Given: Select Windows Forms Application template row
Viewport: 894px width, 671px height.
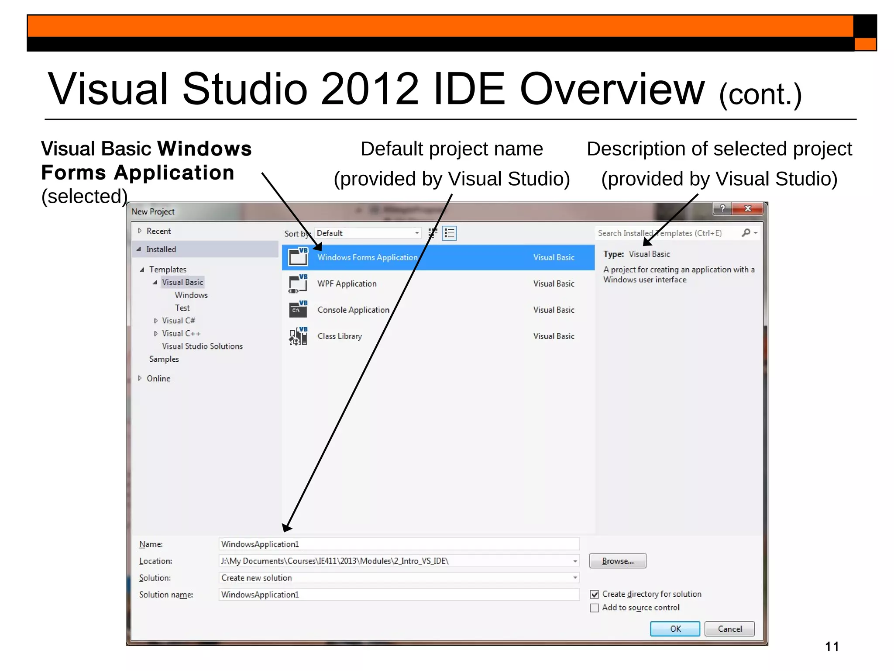Looking at the screenshot, I should pyautogui.click(x=438, y=257).
